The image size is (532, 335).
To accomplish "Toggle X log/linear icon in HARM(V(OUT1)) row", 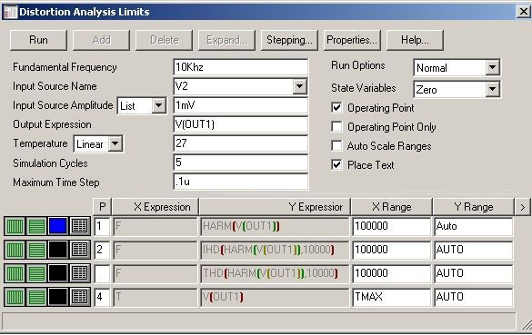I will (15, 226).
